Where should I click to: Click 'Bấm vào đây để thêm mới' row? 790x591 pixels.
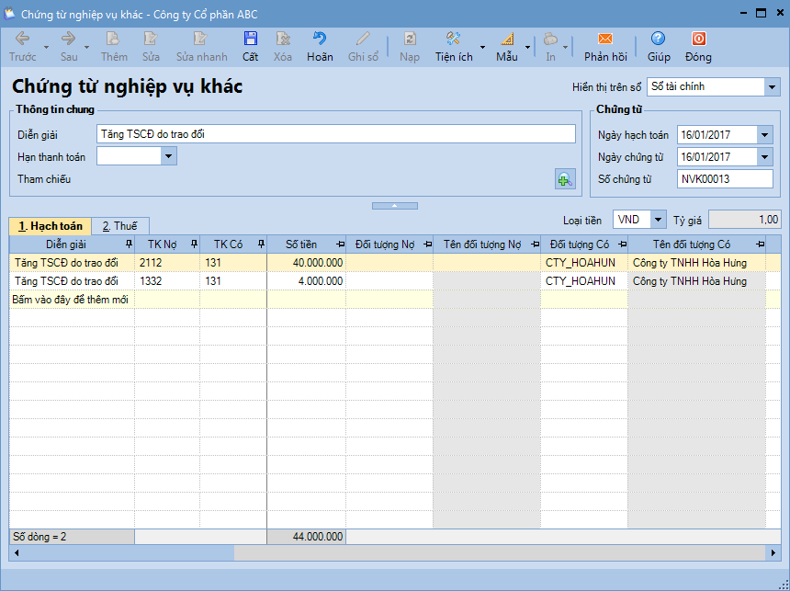coord(70,300)
